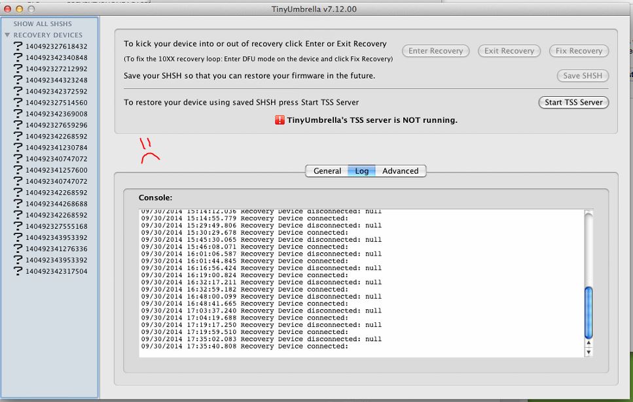Click log line timestamped 15:46:08.071
Viewport: 633px width, 402px height.
point(245,247)
